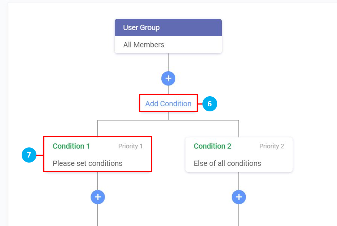Click horizontal branch line above both conditions
The image size is (337, 226).
point(134,120)
